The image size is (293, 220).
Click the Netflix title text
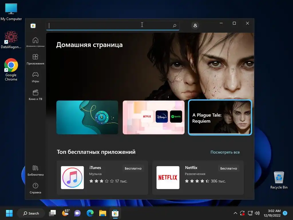pyautogui.click(x=191, y=168)
